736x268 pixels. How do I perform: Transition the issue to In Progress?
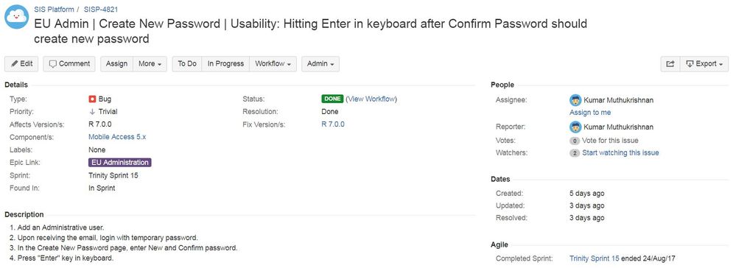click(225, 64)
